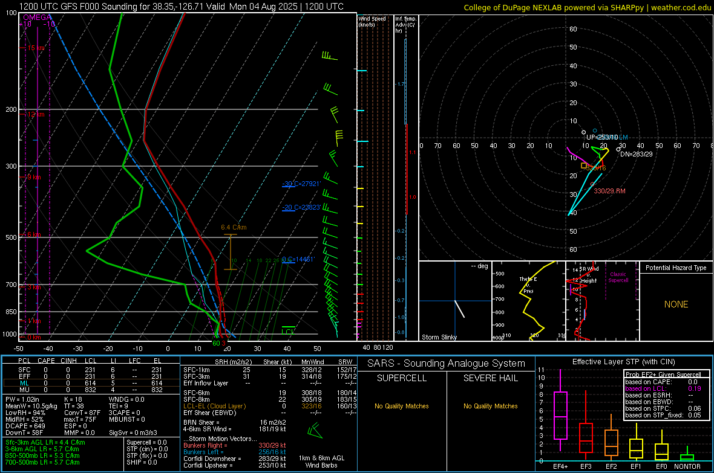
Task: Click the College of DuPage NEXLAB credit text
Action: [587, 8]
